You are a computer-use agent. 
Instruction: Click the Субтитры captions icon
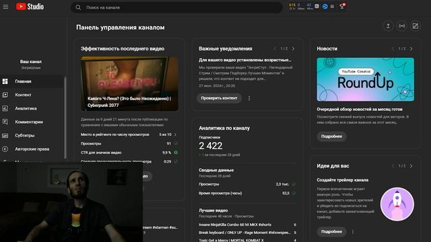[5, 136]
